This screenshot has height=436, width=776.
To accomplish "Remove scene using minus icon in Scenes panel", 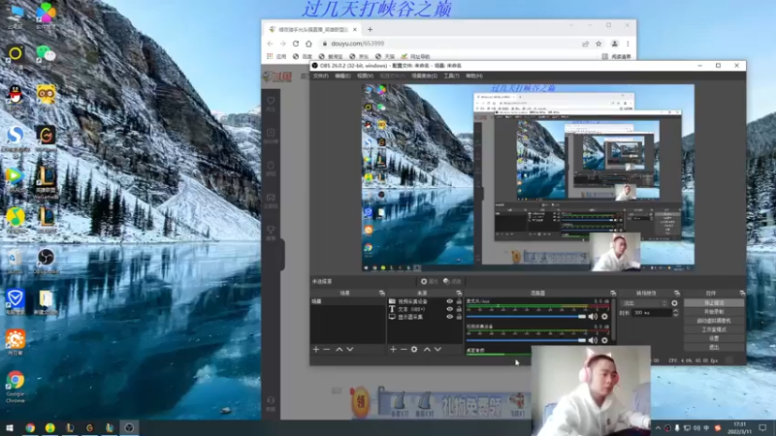I will click(327, 350).
